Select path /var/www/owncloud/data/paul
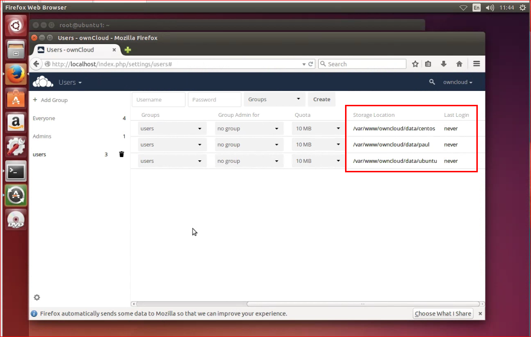This screenshot has width=531, height=337. pyautogui.click(x=391, y=145)
